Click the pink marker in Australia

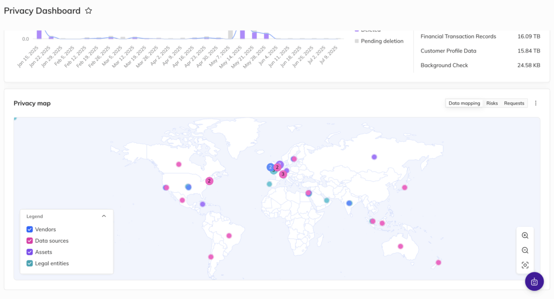400,246
